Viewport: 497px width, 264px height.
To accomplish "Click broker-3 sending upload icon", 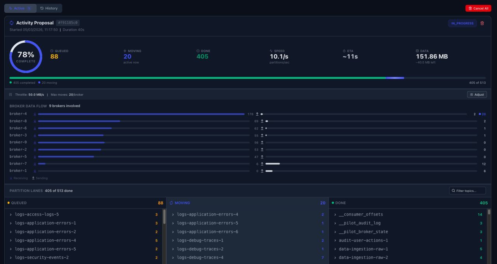I will tap(262, 135).
